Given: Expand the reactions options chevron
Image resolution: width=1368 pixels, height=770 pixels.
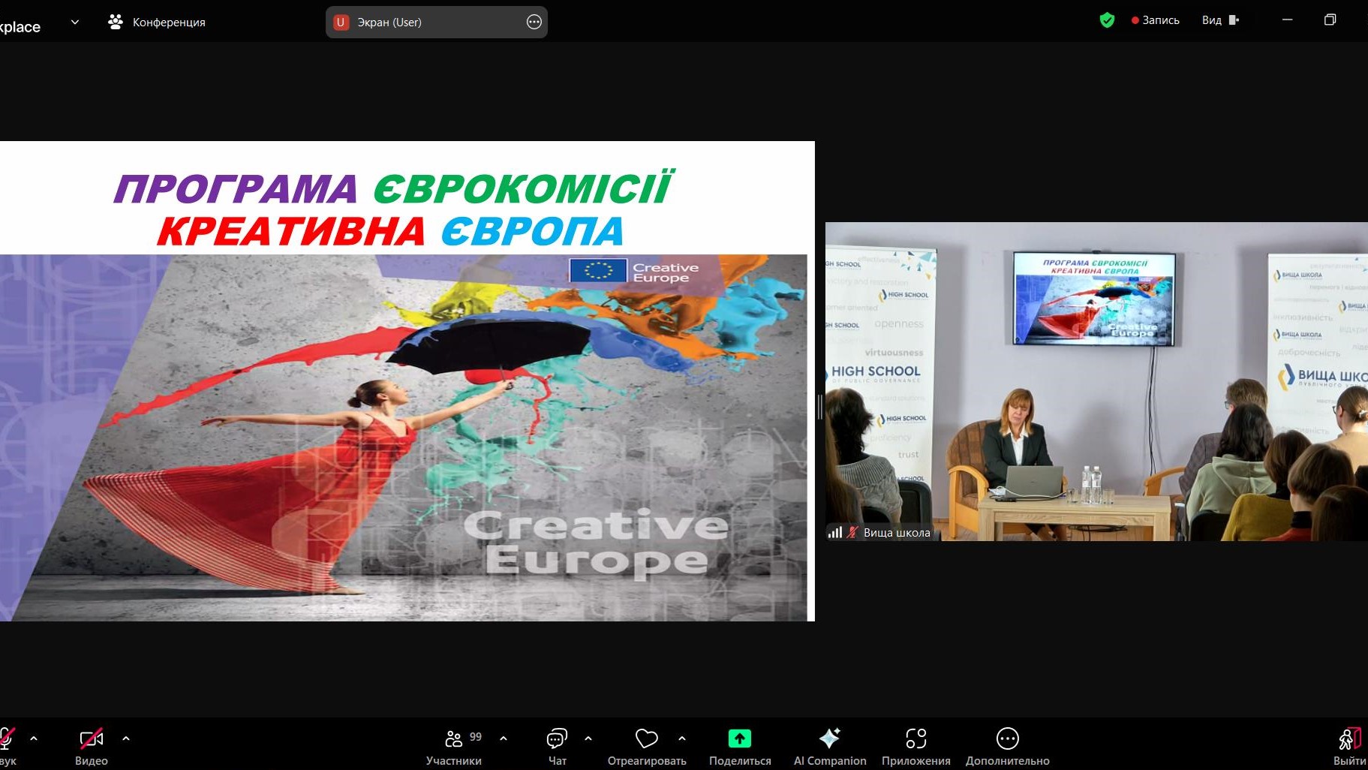Looking at the screenshot, I should tap(682, 738).
